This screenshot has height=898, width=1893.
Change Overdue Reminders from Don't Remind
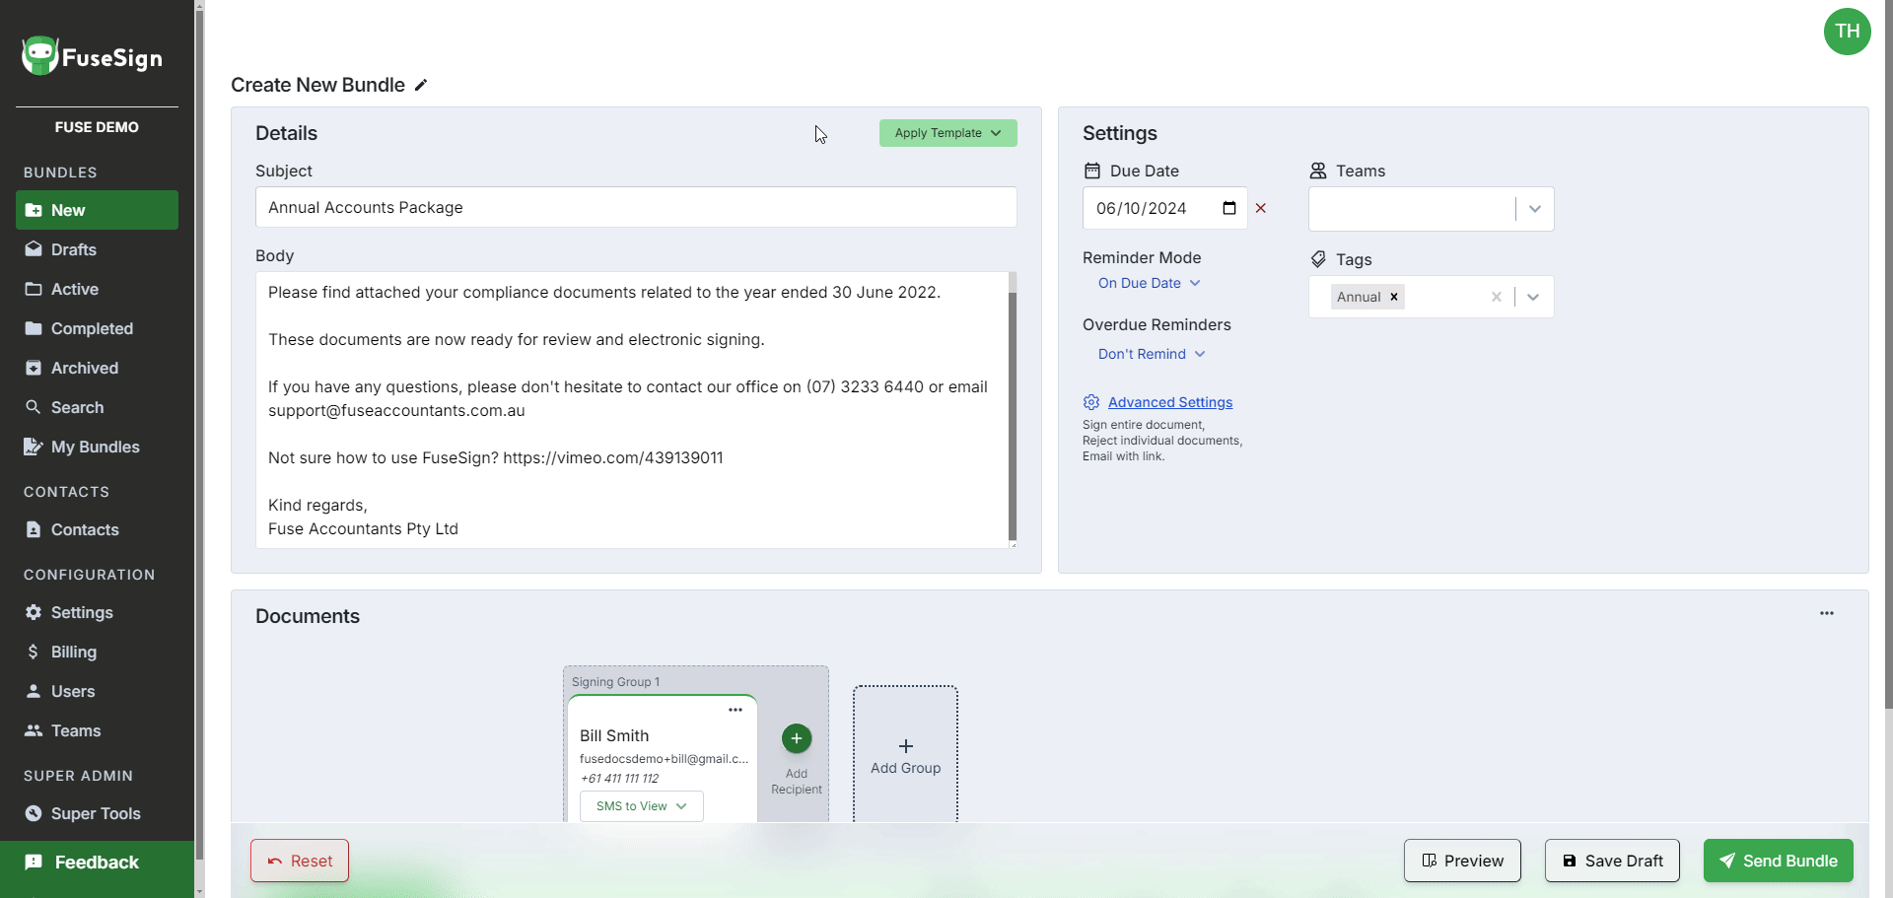[1151, 354]
